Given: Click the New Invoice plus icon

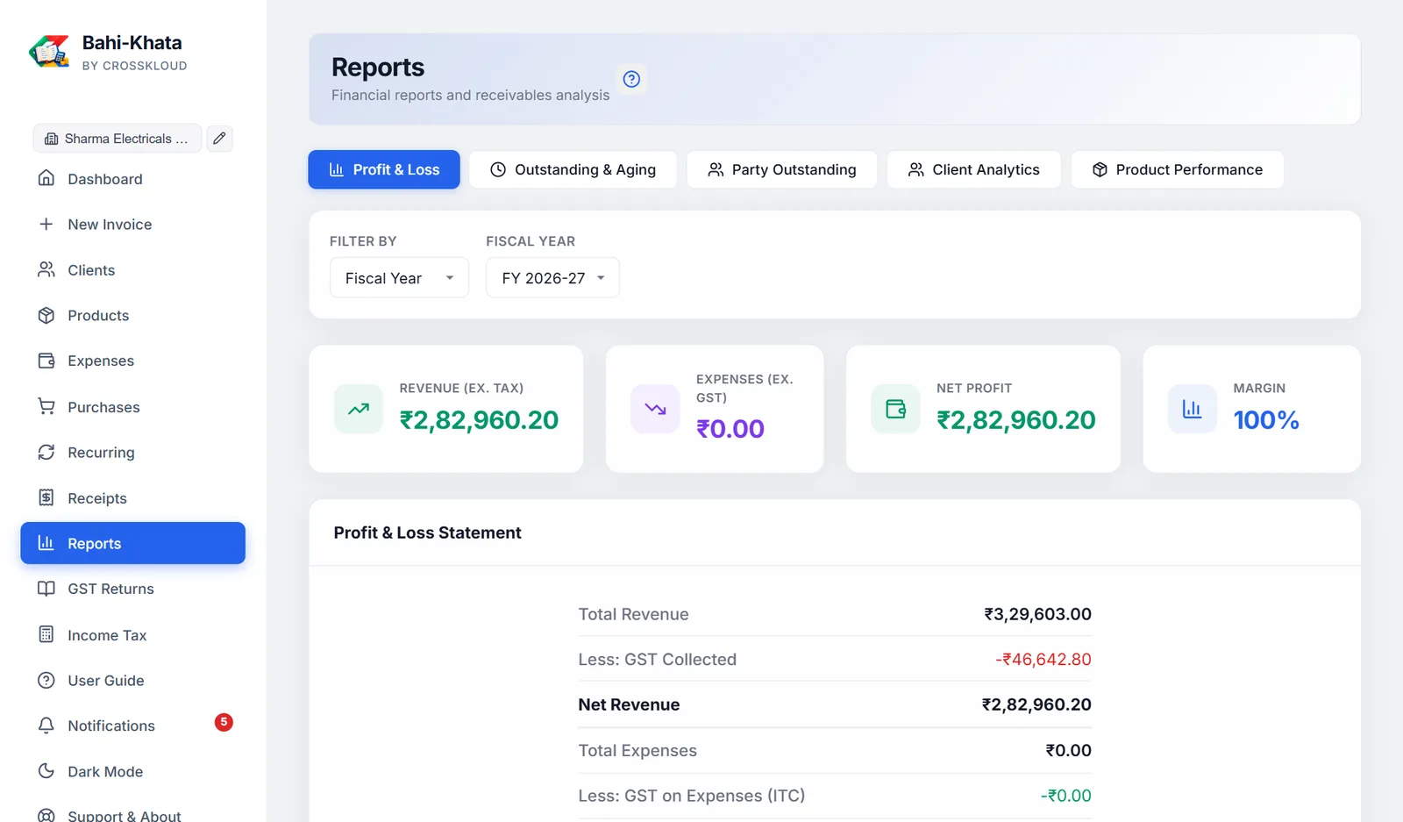Looking at the screenshot, I should (x=46, y=224).
